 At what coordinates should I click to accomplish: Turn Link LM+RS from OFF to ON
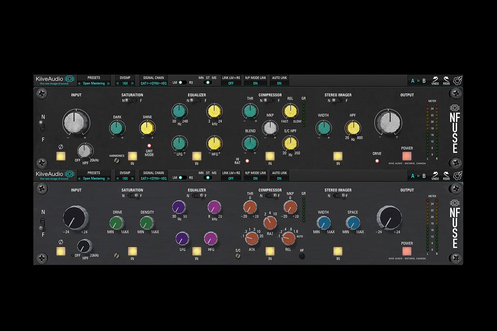point(231,83)
